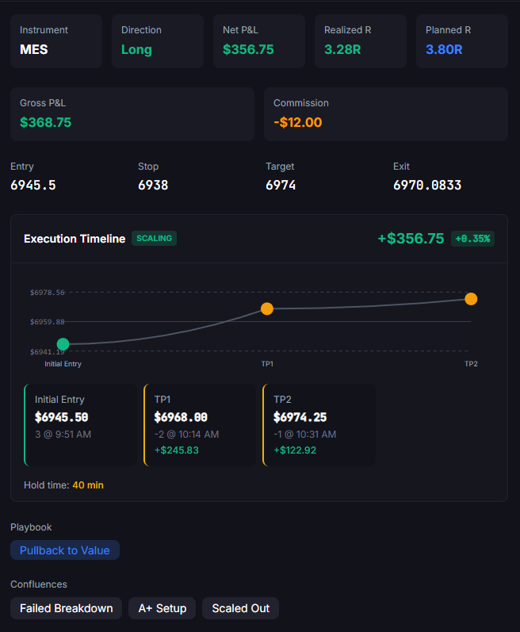Click the Commission card
This screenshot has width=520, height=632.
click(x=386, y=114)
